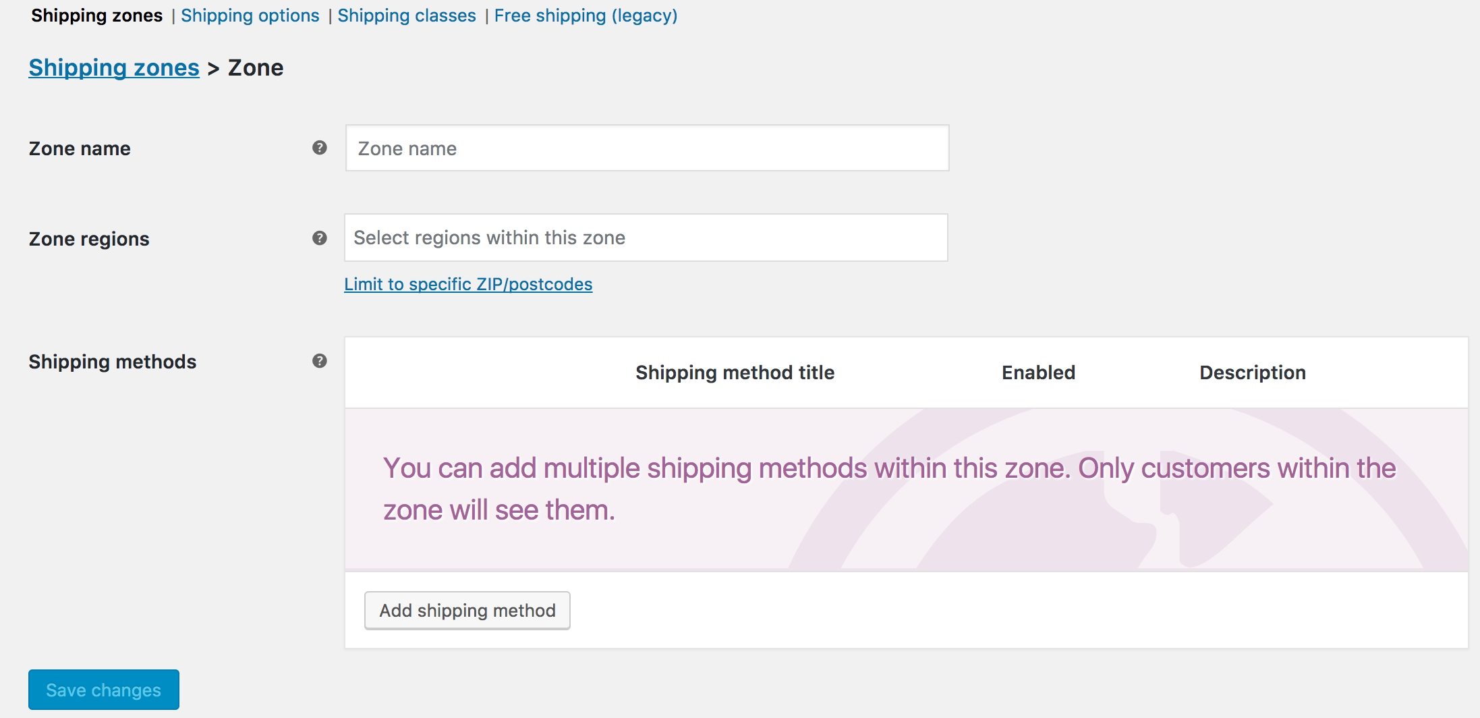Click the Zone name help icon
The height and width of the screenshot is (718, 1480).
point(320,148)
